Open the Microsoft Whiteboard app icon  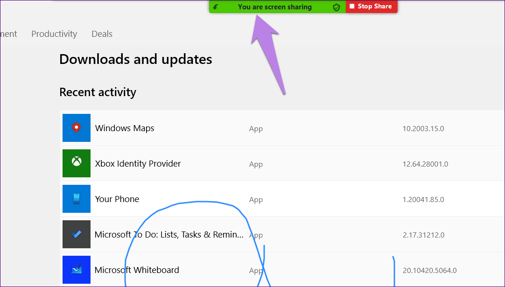point(77,270)
